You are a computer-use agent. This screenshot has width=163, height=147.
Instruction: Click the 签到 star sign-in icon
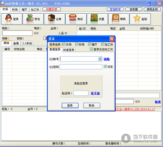140,19
